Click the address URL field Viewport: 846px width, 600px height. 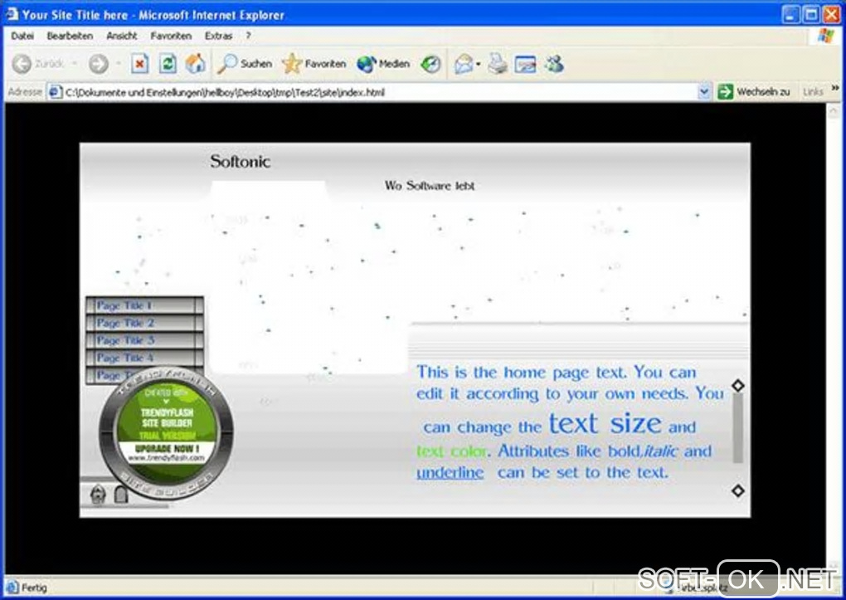(377, 92)
